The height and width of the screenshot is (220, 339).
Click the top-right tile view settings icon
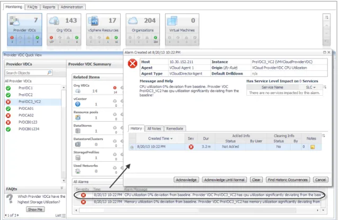(326, 17)
